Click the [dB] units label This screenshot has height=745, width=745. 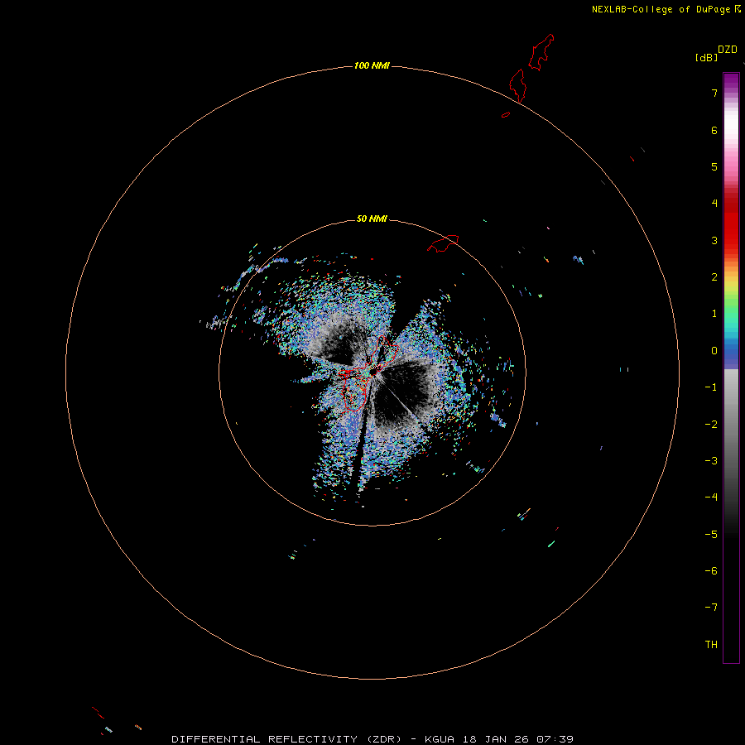tap(706, 57)
